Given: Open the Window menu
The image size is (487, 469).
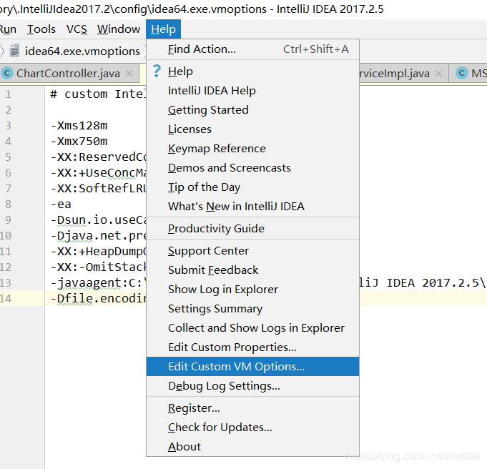Looking at the screenshot, I should [x=118, y=29].
